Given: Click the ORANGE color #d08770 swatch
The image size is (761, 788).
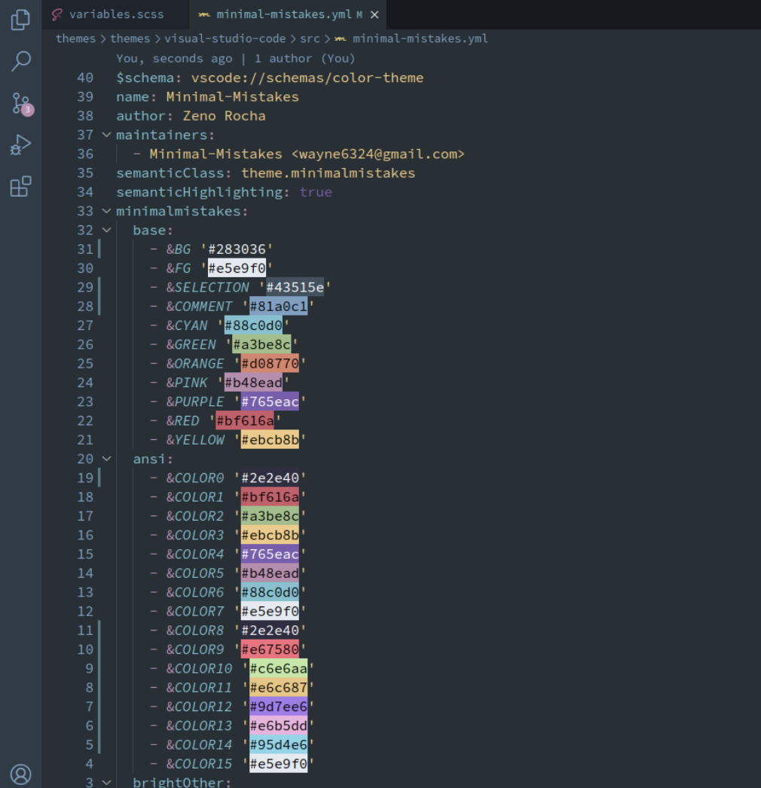Looking at the screenshot, I should click(x=270, y=364).
